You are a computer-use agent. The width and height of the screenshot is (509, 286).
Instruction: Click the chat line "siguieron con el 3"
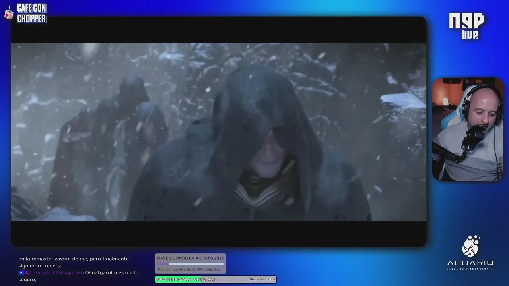point(39,266)
